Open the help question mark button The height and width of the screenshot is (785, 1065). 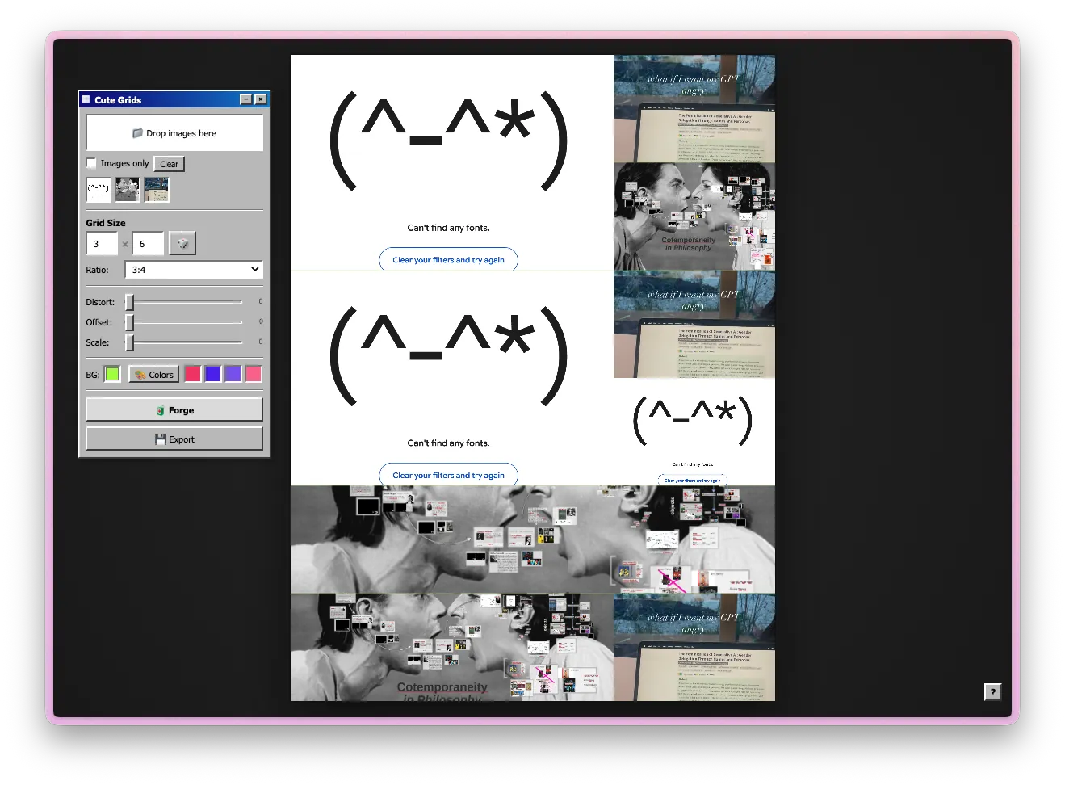[993, 691]
